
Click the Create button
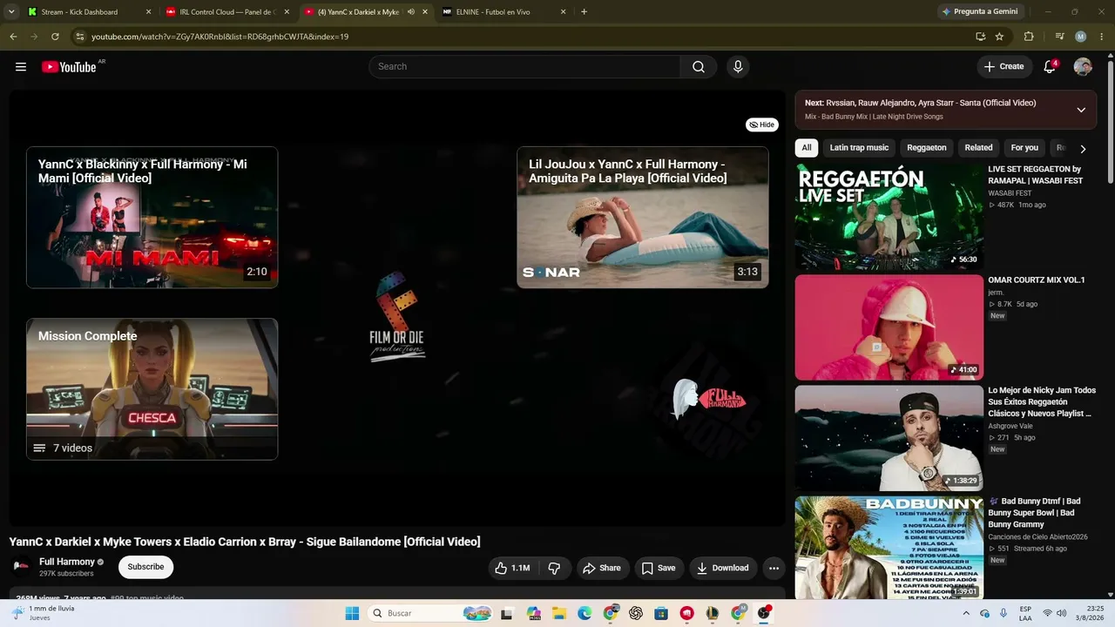pyautogui.click(x=1004, y=67)
